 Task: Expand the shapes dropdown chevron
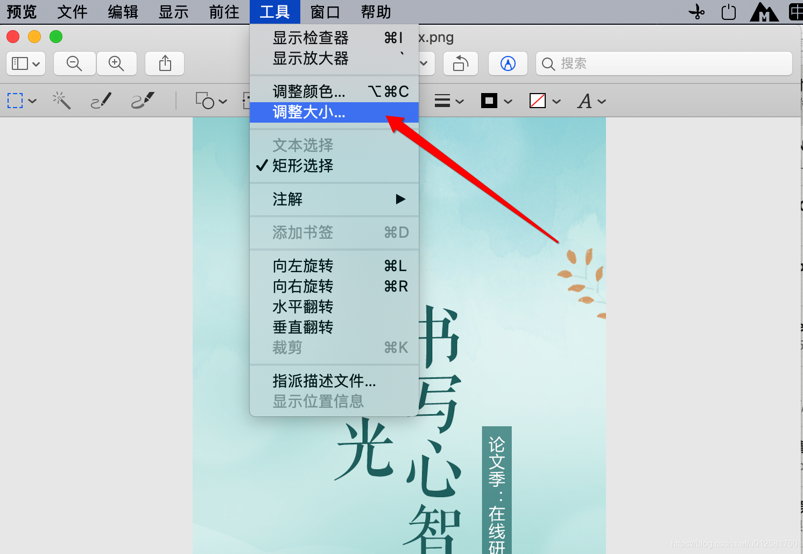click(223, 101)
